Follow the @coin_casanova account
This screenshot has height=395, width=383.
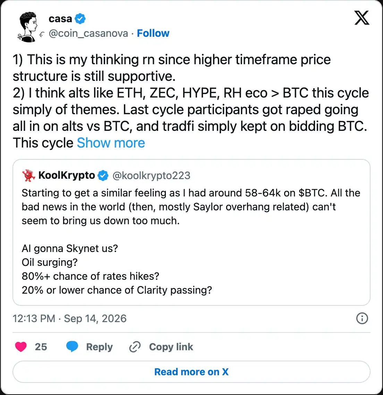pos(153,33)
